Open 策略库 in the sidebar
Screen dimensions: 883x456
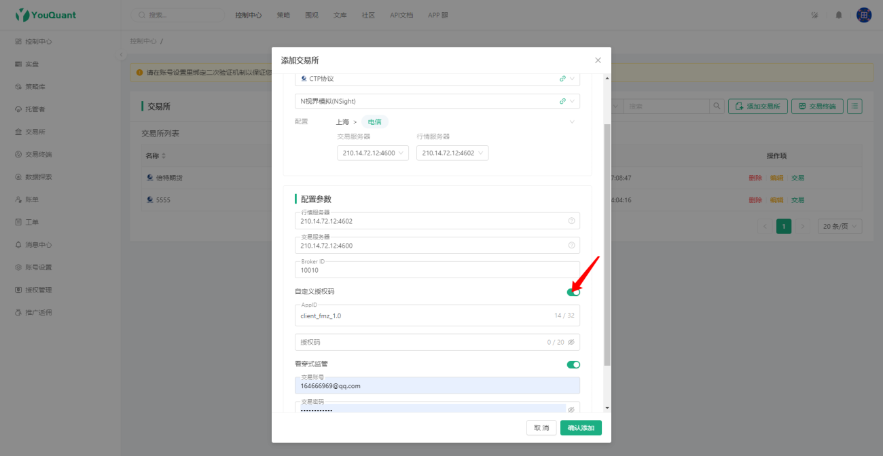pyautogui.click(x=31, y=87)
